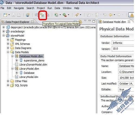135x115 pixels.
Task: Expand the depproject node
Action: pos(4,27)
